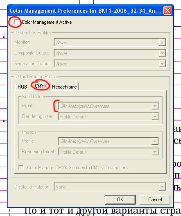Image resolution: width=181 pixels, height=216 pixels.
Task: Switch to the Hexachrome tab
Action: click(64, 87)
